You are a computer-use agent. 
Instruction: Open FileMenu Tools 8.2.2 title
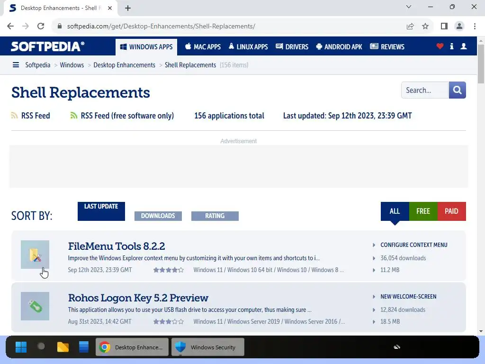coord(117,246)
